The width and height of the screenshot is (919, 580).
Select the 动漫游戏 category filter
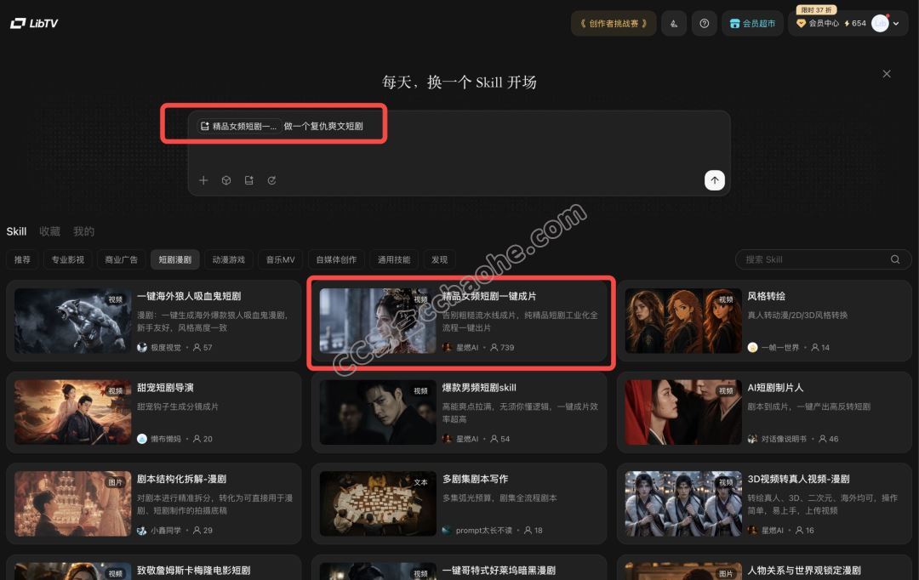pos(229,259)
